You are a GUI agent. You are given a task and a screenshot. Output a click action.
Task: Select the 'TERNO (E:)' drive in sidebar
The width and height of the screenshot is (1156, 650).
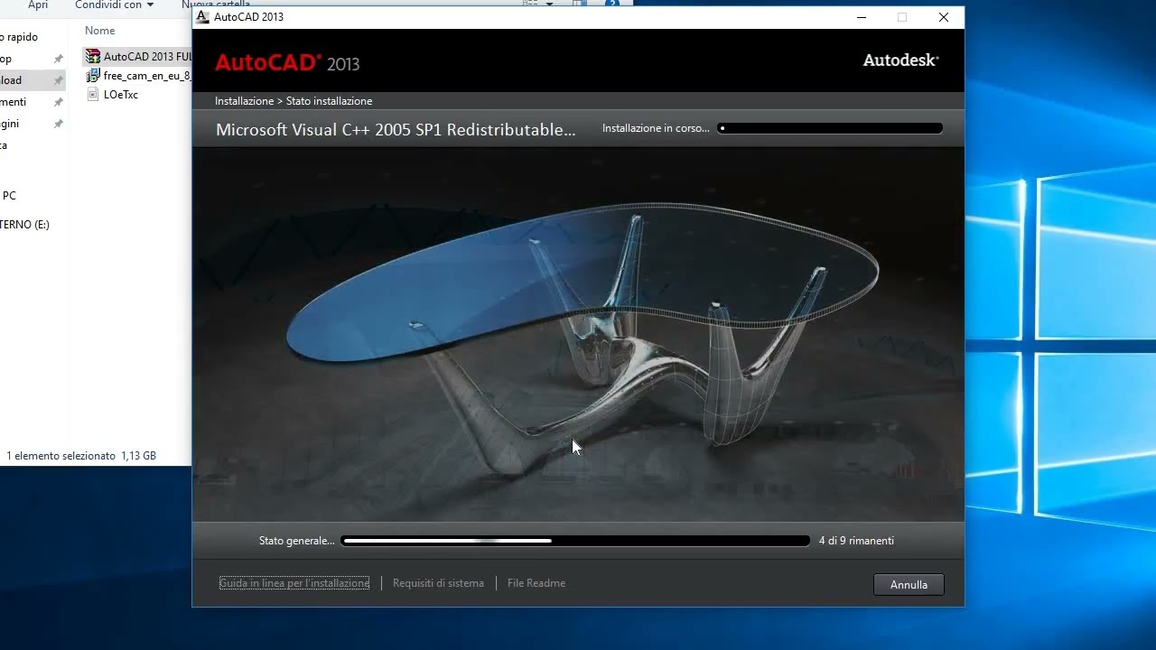(25, 224)
